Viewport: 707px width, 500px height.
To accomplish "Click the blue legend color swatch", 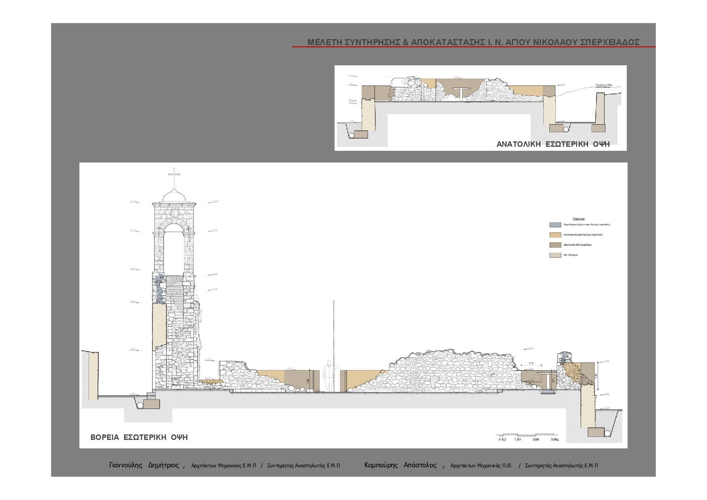I will pyautogui.click(x=555, y=225).
